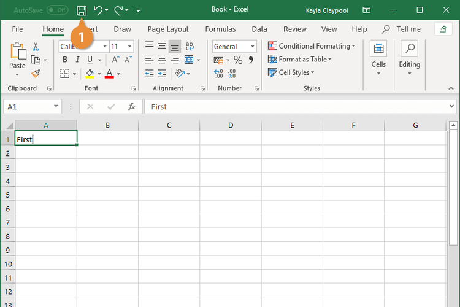Apply the red font color swatch
Image resolution: width=460 pixels, height=307 pixels.
pos(109,74)
